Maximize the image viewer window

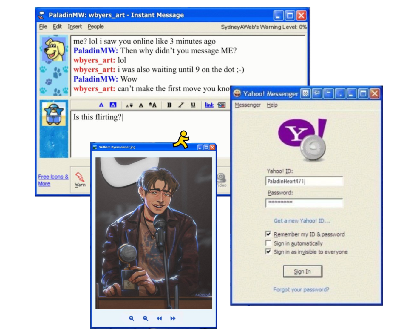tap(206, 147)
